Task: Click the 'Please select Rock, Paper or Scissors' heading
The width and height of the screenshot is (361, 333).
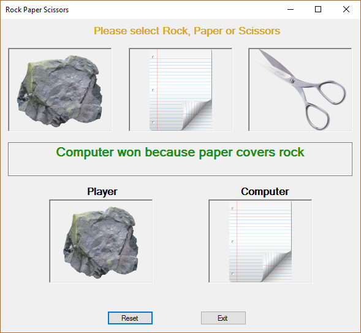Action: click(187, 31)
